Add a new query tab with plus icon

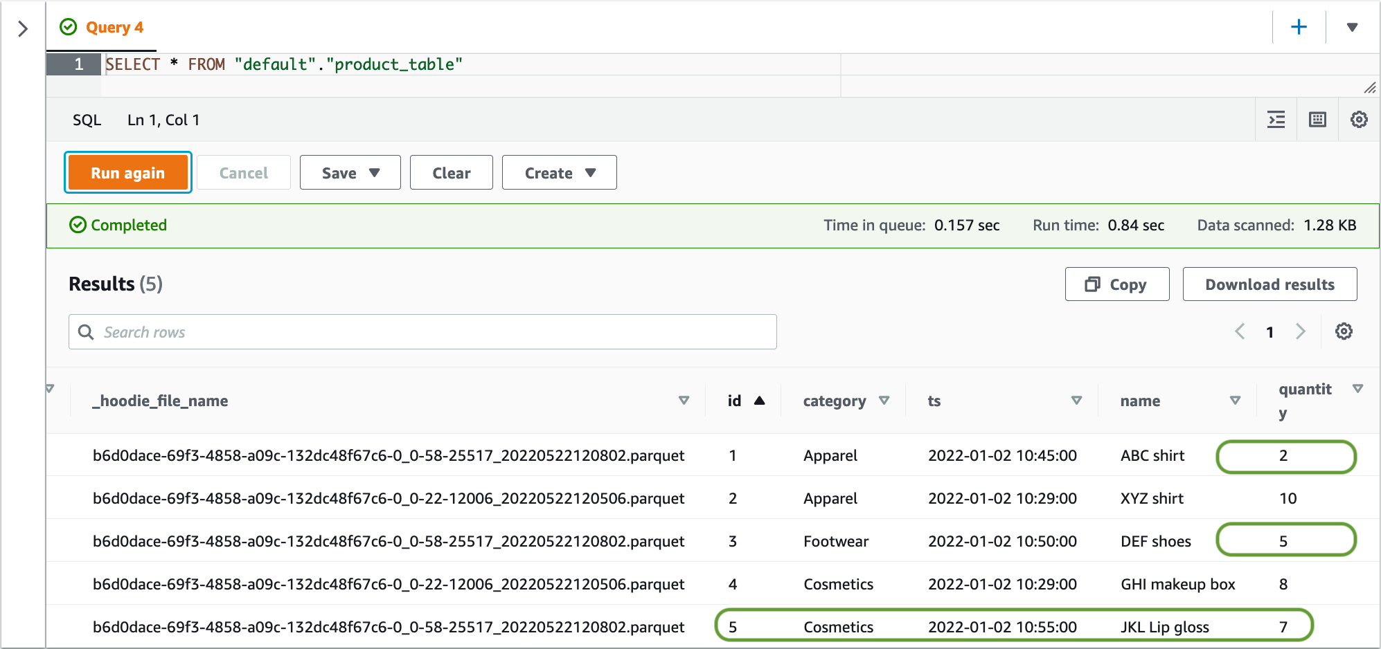click(x=1299, y=27)
